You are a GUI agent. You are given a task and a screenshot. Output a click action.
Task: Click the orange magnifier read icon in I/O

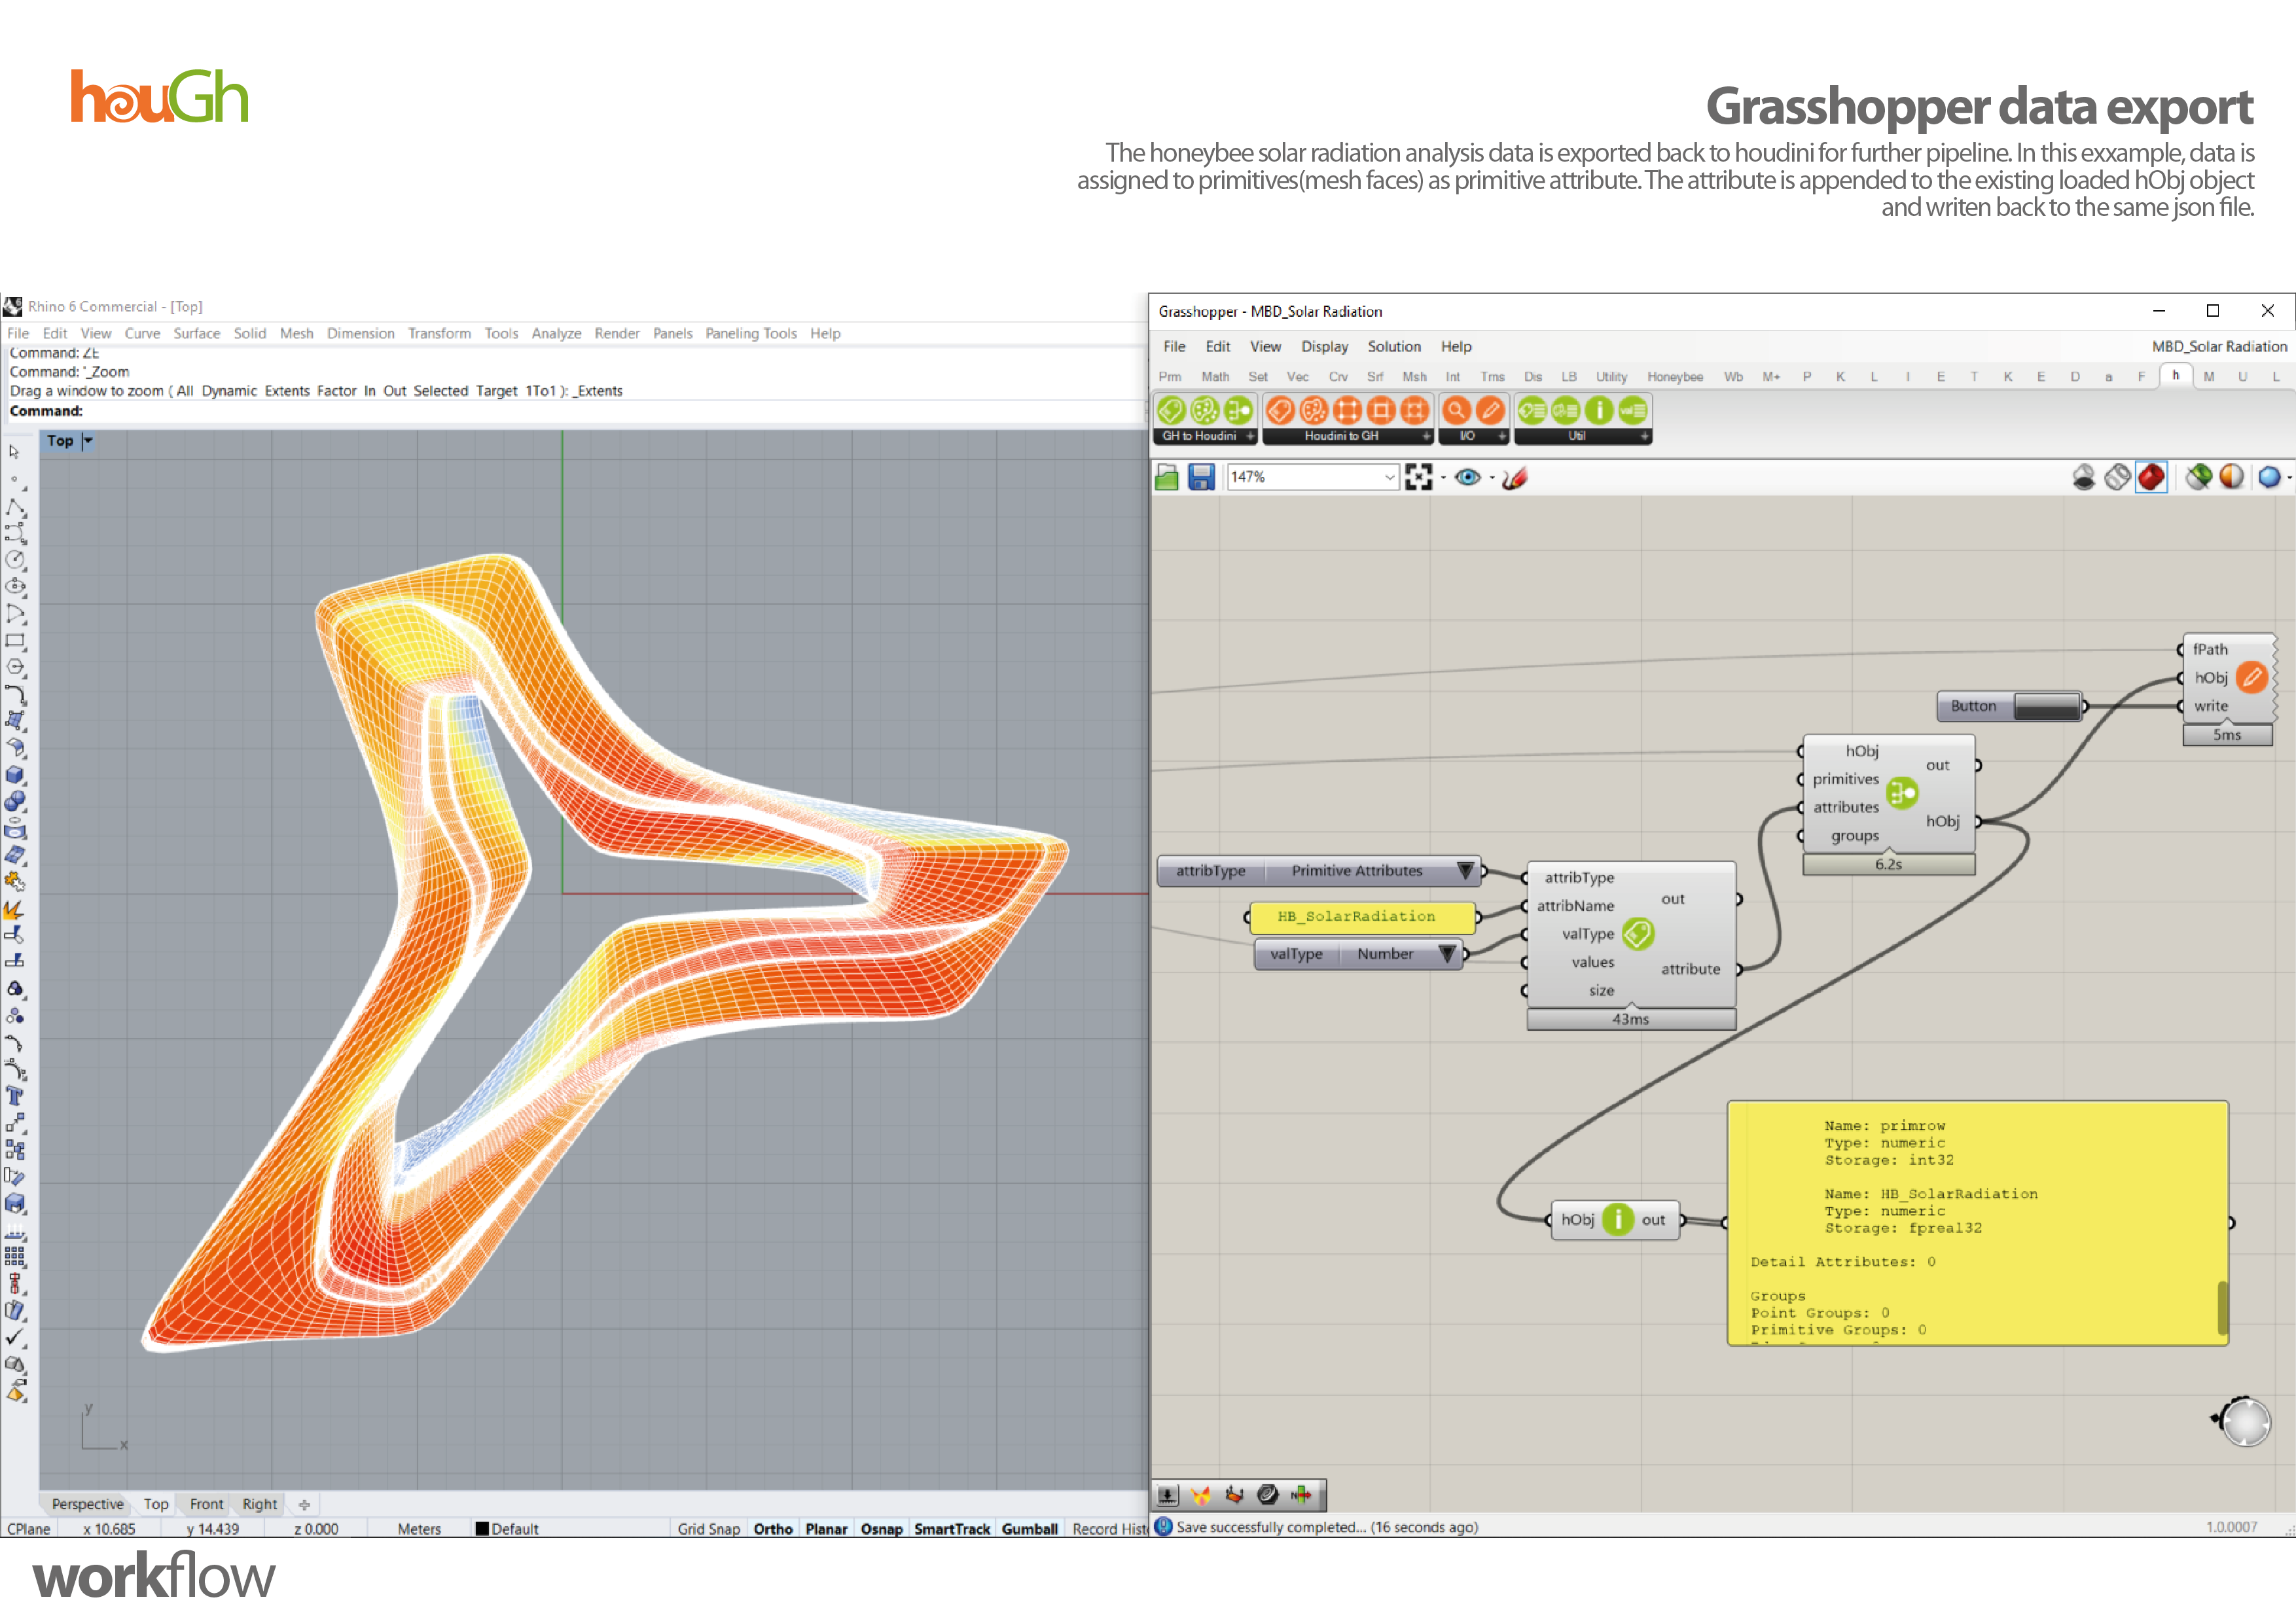pyautogui.click(x=1456, y=410)
